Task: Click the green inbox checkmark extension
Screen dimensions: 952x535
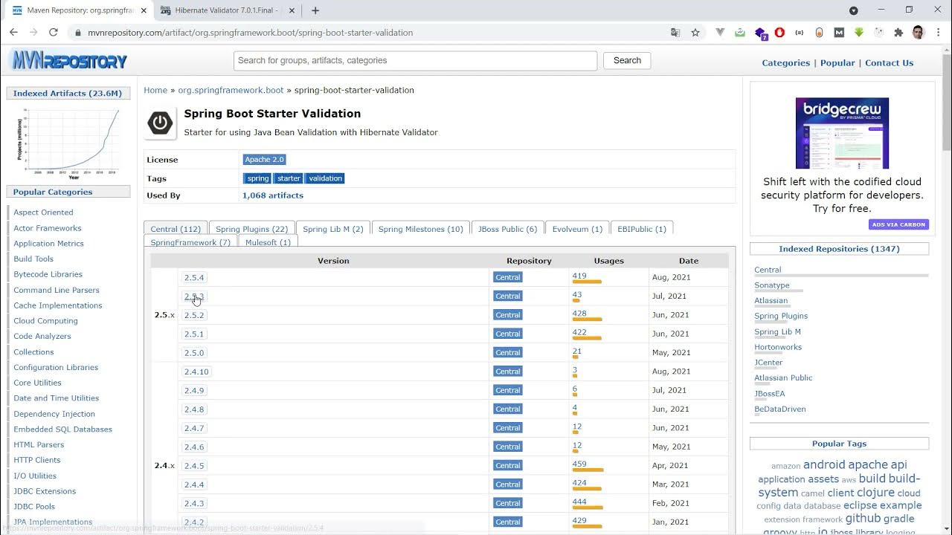Action: 740,33
